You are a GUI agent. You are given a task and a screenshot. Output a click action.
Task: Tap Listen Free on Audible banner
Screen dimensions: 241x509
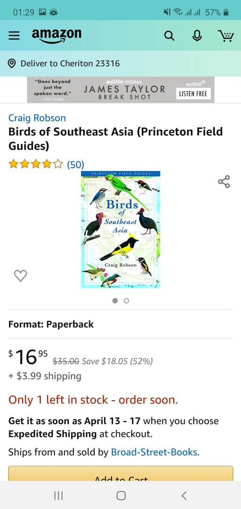pos(193,94)
